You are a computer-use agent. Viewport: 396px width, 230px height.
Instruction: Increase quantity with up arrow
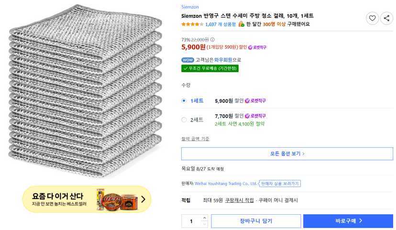(205, 218)
